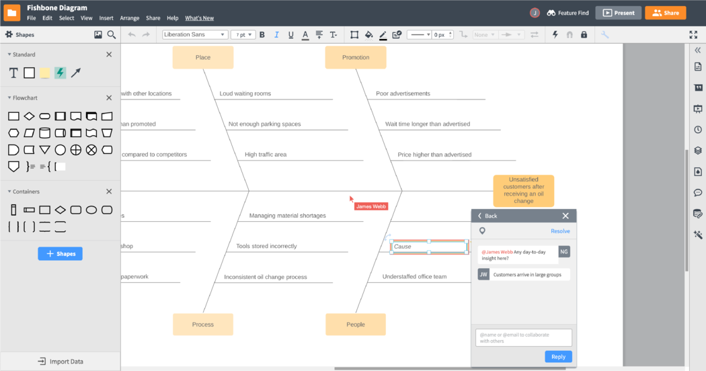Open the Arrange menu

129,18
